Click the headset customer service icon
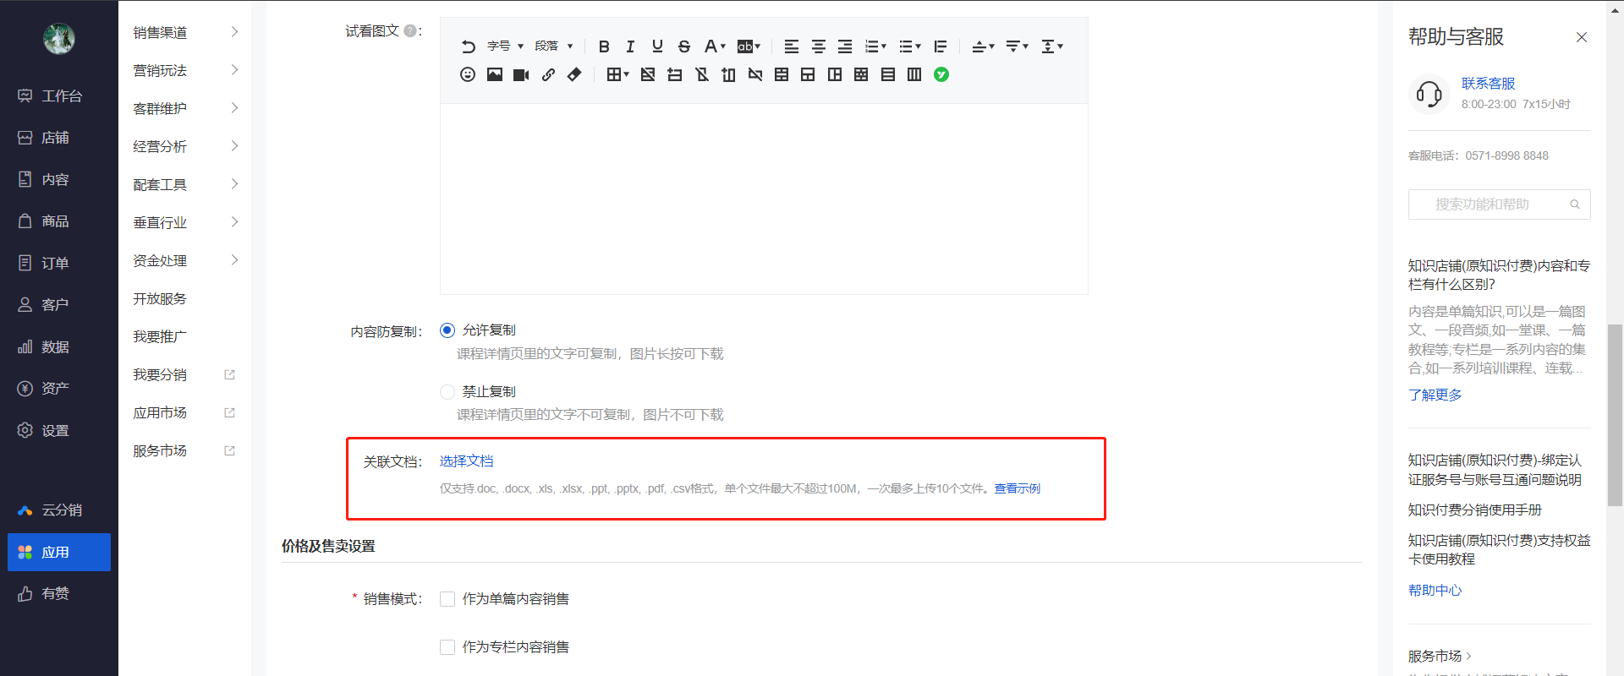 point(1429,94)
